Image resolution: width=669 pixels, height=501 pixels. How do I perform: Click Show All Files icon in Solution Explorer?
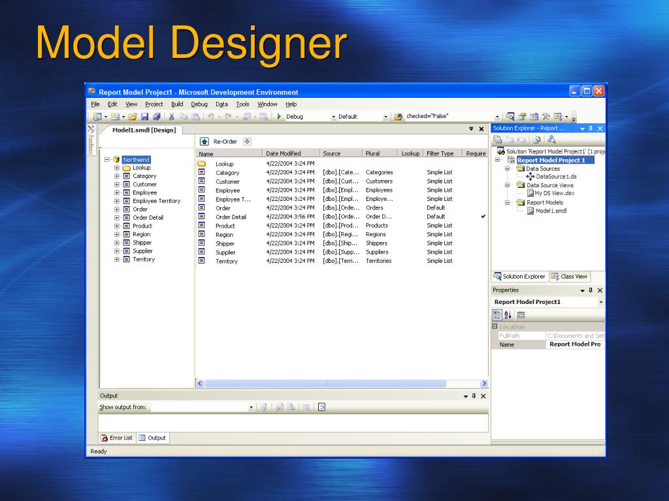[537, 140]
